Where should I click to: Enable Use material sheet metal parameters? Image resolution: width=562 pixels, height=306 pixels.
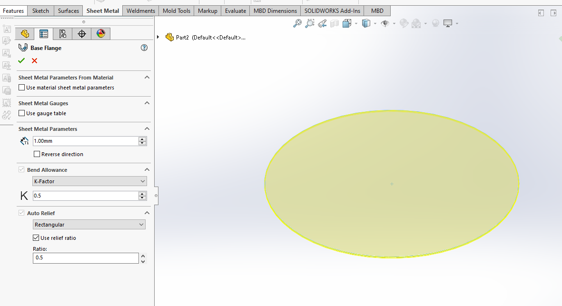coord(22,88)
